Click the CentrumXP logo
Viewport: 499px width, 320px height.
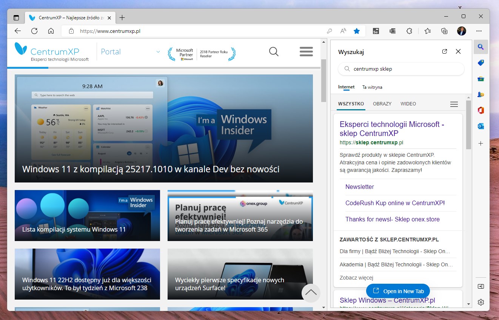tap(52, 52)
